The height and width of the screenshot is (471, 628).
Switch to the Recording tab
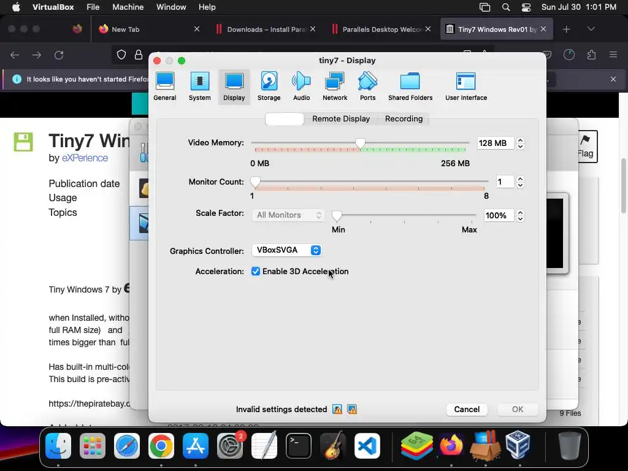(404, 118)
